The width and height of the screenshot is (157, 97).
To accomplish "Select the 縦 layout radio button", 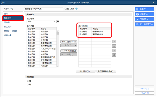I will click(x=28, y=85).
